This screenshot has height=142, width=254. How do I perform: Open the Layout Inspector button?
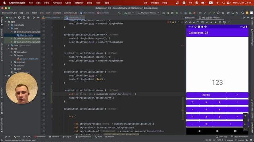tap(240, 136)
